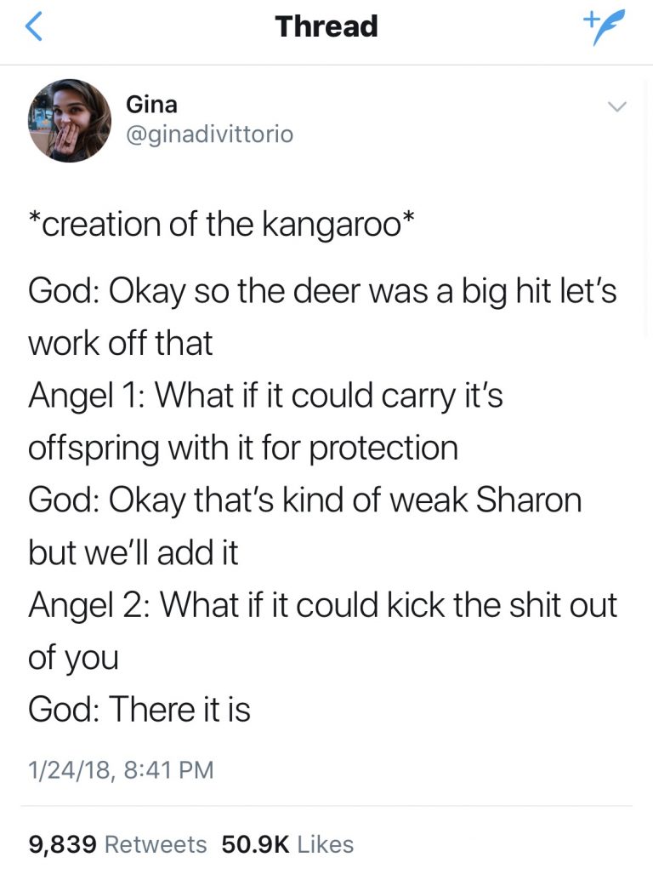This screenshot has width=653, height=880.
Task: View the 50.9K like count
Action: point(256,844)
